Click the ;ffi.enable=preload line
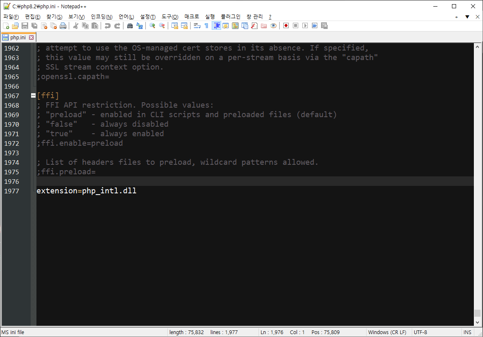Image resolution: width=483 pixels, height=337 pixels. pos(80,143)
